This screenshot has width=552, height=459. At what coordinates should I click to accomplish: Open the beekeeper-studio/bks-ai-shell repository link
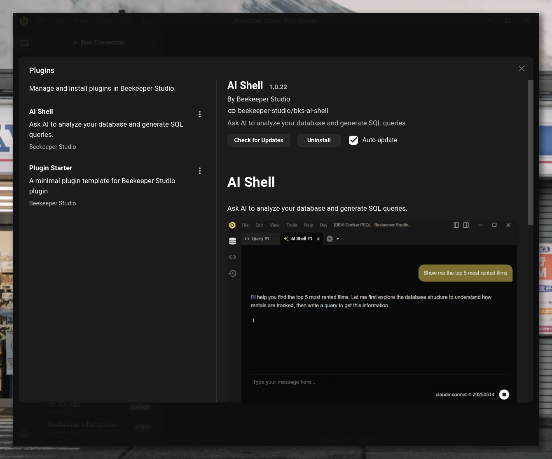[283, 111]
